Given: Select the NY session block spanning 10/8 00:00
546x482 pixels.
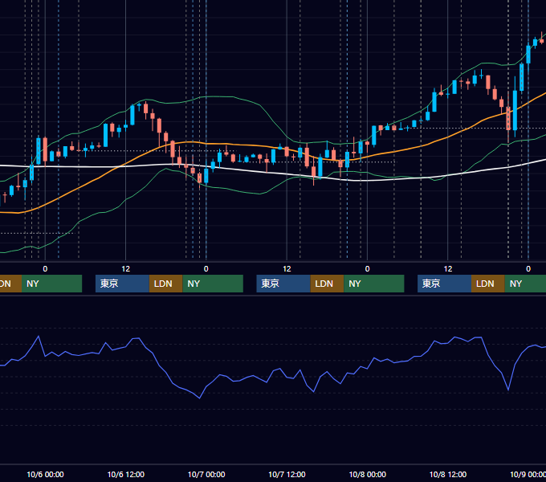Looking at the screenshot, I should point(374,284).
